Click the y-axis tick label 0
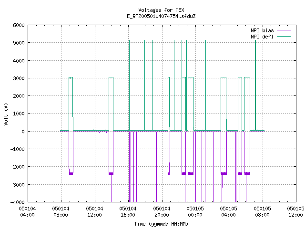The image size is (305, 228). click(23, 132)
